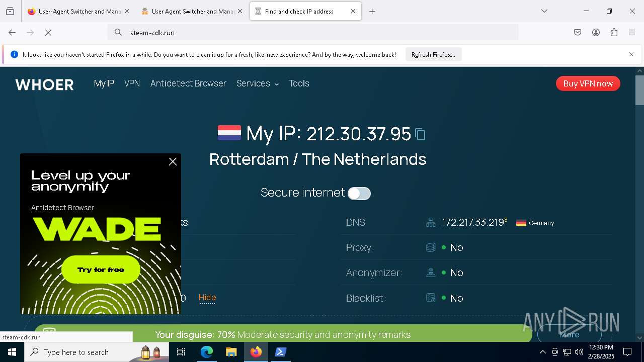Click the DNS network icon
Image resolution: width=644 pixels, height=362 pixels.
(x=431, y=223)
